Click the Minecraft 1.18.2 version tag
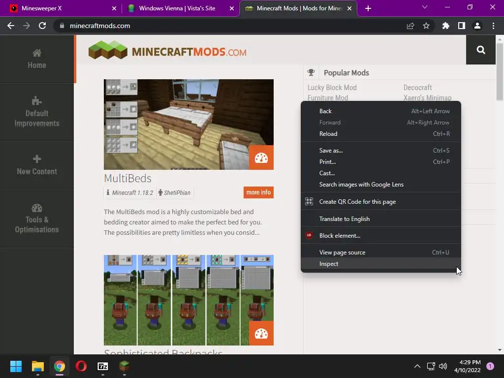This screenshot has width=504, height=378. click(x=130, y=192)
